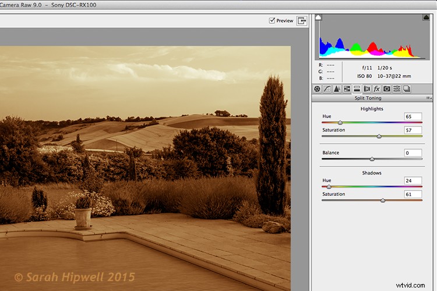Image resolution: width=437 pixels, height=291 pixels.
Task: Click the Highlights Hue value field showing 65
Action: pyautogui.click(x=413, y=116)
